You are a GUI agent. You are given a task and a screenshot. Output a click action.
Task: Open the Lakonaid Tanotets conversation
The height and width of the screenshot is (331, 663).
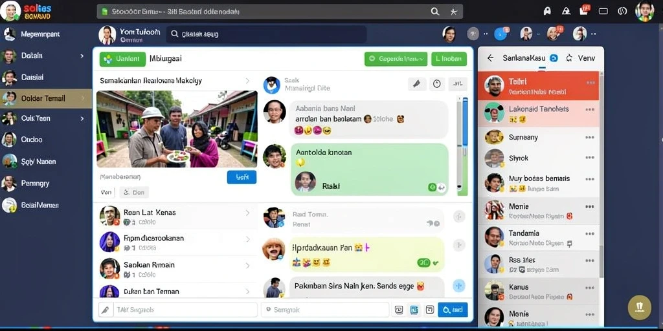(538, 114)
